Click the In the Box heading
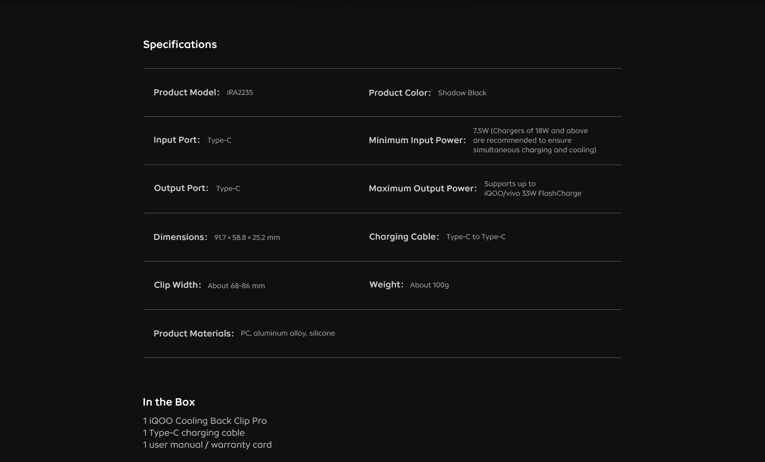The image size is (765, 462). (x=169, y=402)
